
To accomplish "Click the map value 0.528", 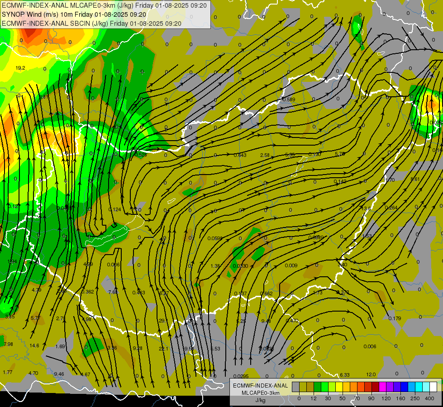I will pyautogui.click(x=141, y=155).
